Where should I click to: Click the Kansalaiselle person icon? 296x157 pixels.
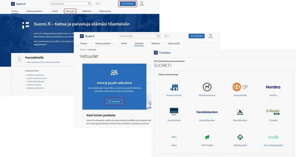[19, 59]
